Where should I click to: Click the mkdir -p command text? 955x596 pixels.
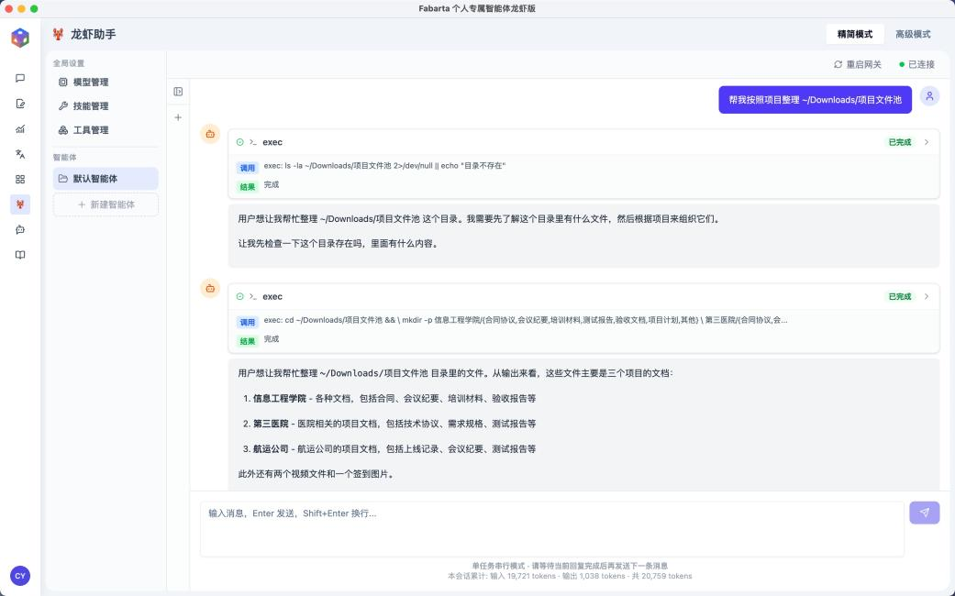pyautogui.click(x=525, y=320)
